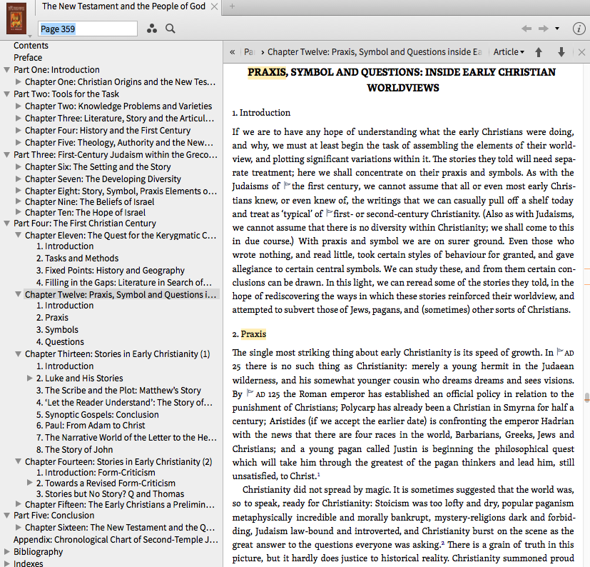The image size is (590, 567).
Task: Select 4. Questions under Chapter Twelve
Action: (60, 342)
